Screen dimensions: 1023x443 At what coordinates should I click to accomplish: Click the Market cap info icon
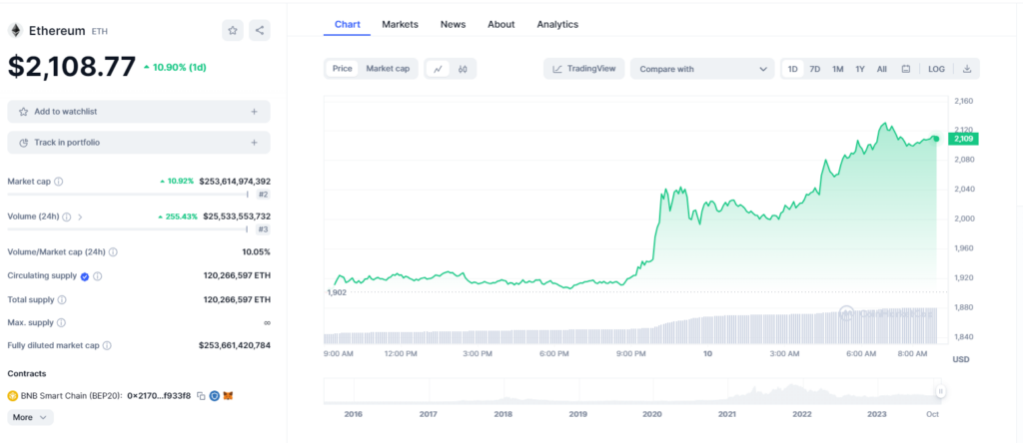pyautogui.click(x=59, y=182)
